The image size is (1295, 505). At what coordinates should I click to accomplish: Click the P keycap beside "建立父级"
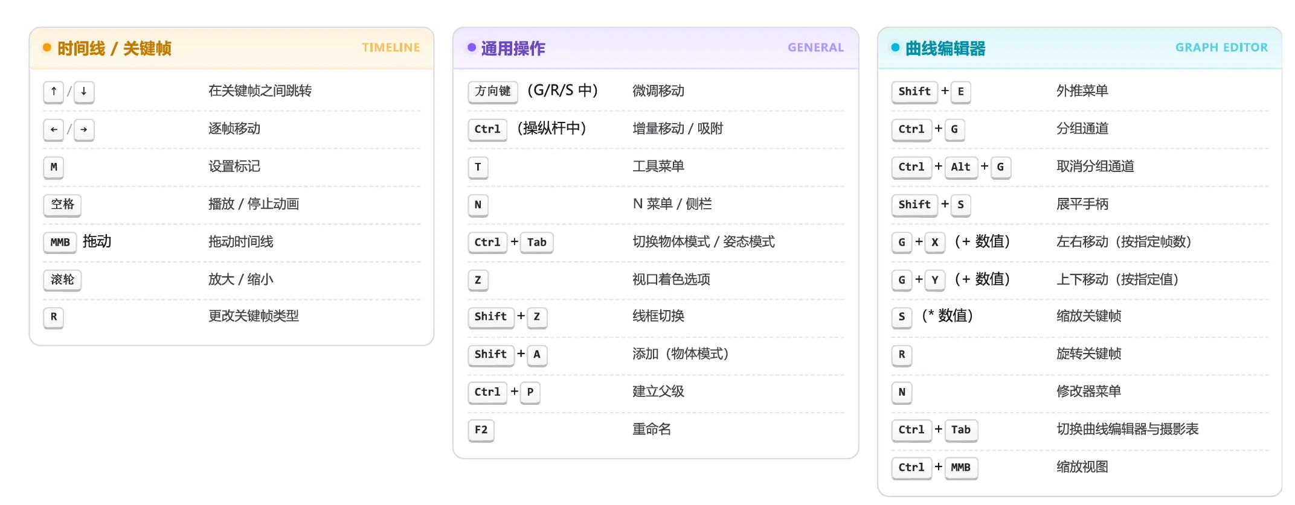[x=530, y=392]
